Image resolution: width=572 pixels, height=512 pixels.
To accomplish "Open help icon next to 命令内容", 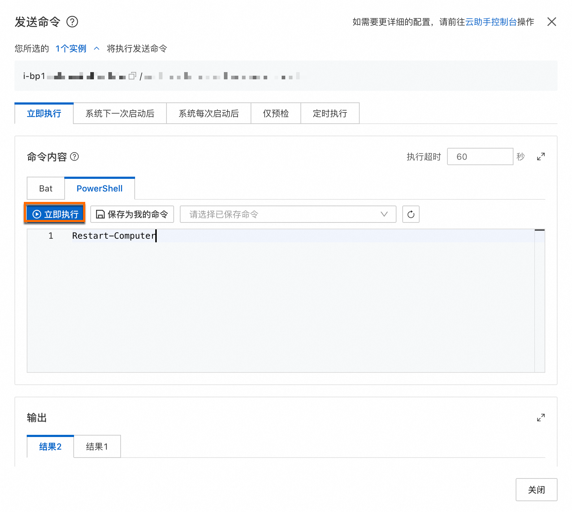I will [x=74, y=157].
